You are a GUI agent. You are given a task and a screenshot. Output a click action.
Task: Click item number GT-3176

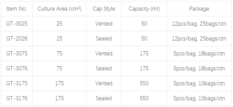(17, 98)
